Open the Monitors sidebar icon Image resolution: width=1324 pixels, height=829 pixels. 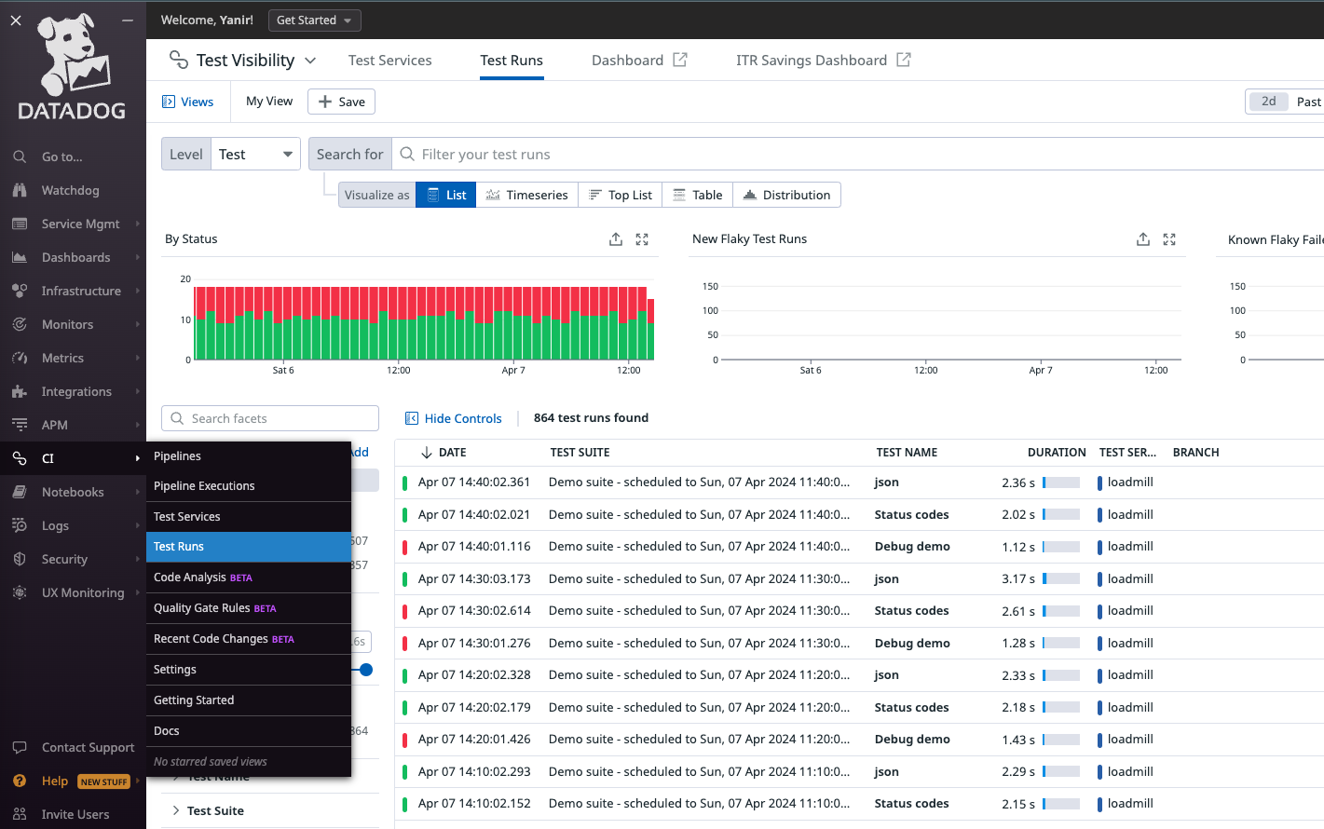tap(20, 324)
